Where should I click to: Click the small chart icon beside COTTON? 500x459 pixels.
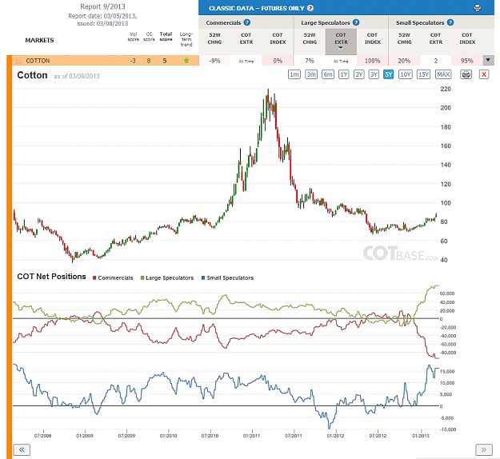(19, 61)
